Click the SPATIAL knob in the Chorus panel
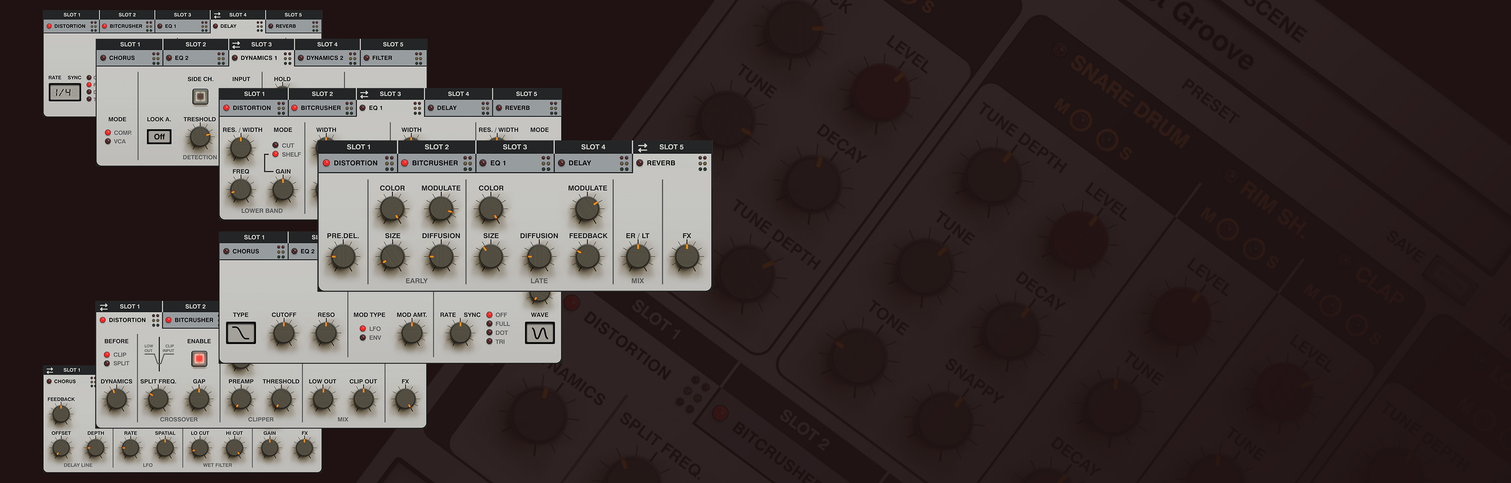This screenshot has width=1511, height=483. (165, 448)
